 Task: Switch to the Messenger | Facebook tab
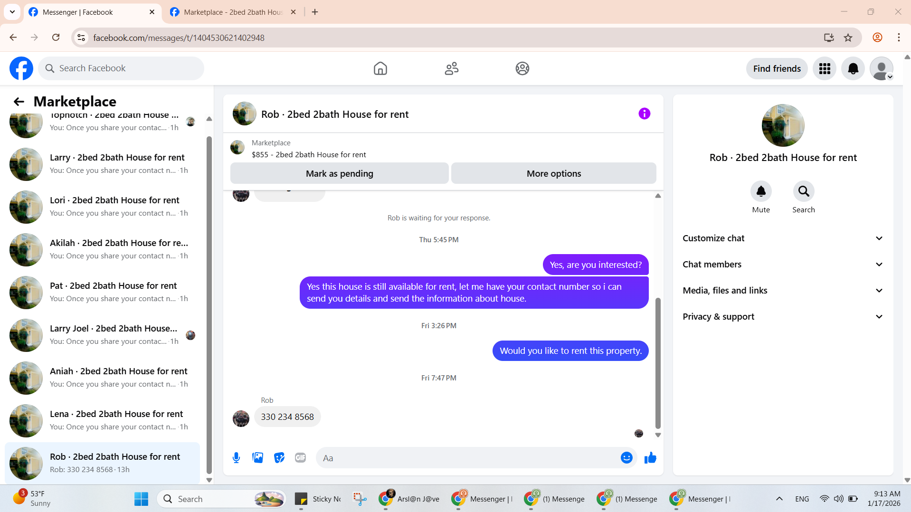click(92, 12)
